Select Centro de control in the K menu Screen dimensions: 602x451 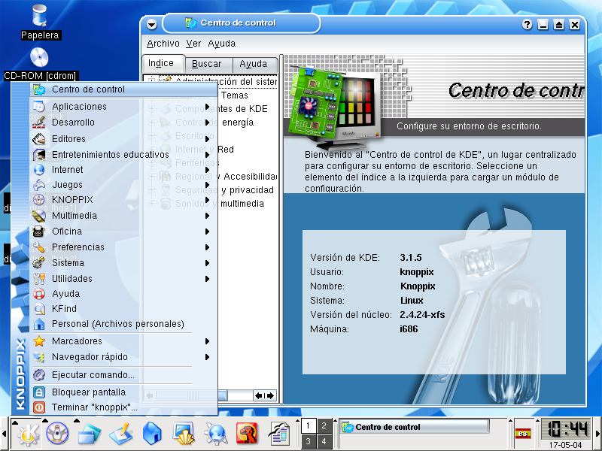tap(123, 89)
